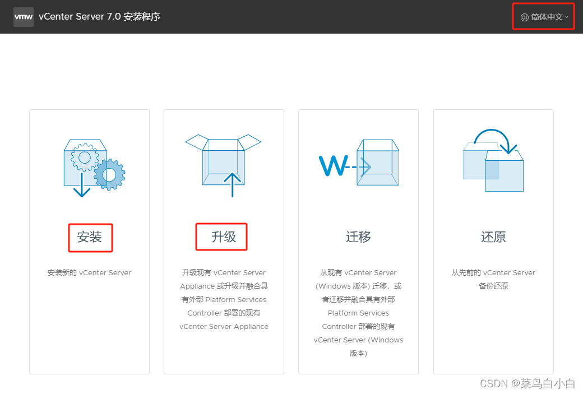
Task: Select the 还原 option title
Action: tap(493, 237)
